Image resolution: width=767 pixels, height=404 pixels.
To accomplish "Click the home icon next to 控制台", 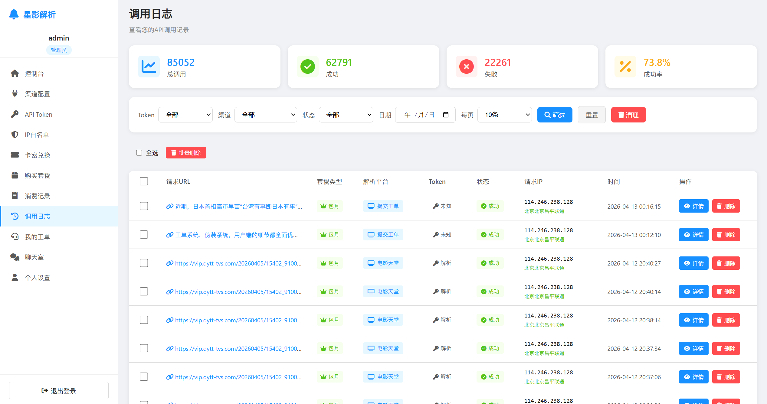I will click(x=15, y=73).
